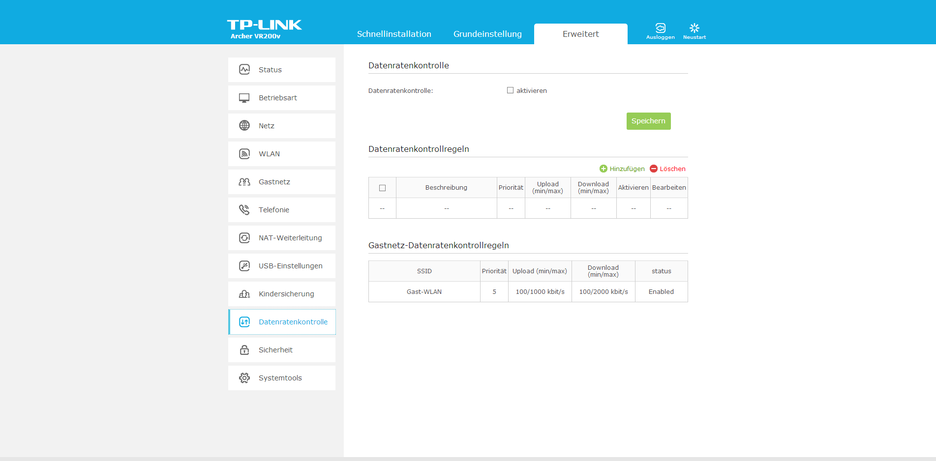This screenshot has width=936, height=461.
Task: Click Löschen to delete rules
Action: 667,169
